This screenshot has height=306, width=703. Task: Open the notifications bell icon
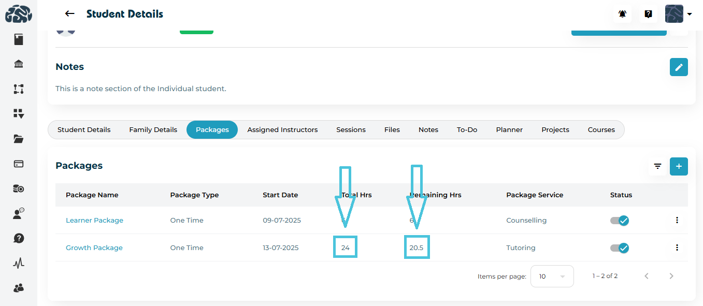click(x=623, y=14)
